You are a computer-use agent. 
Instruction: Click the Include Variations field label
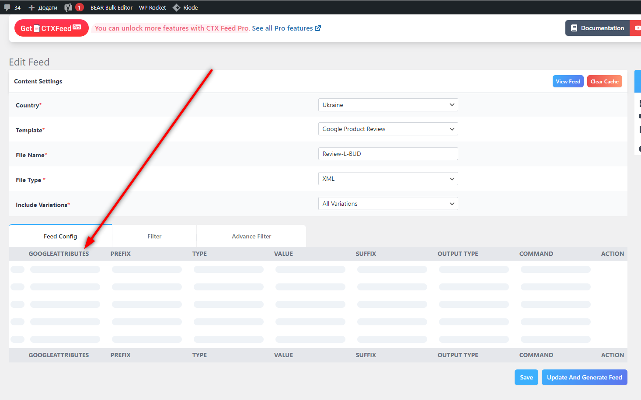(43, 205)
